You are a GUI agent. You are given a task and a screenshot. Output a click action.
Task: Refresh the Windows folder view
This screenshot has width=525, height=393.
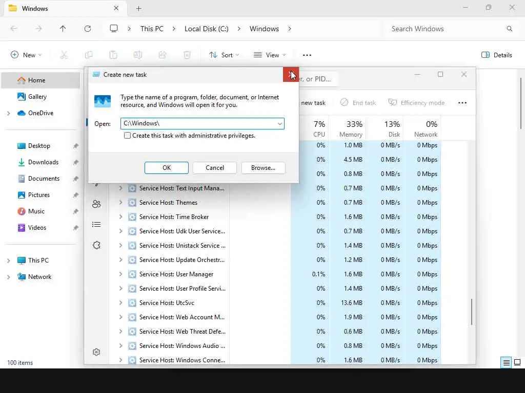[x=88, y=29]
